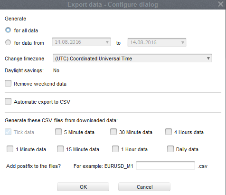Toggle Automatic export to CSV

[x=8, y=101]
